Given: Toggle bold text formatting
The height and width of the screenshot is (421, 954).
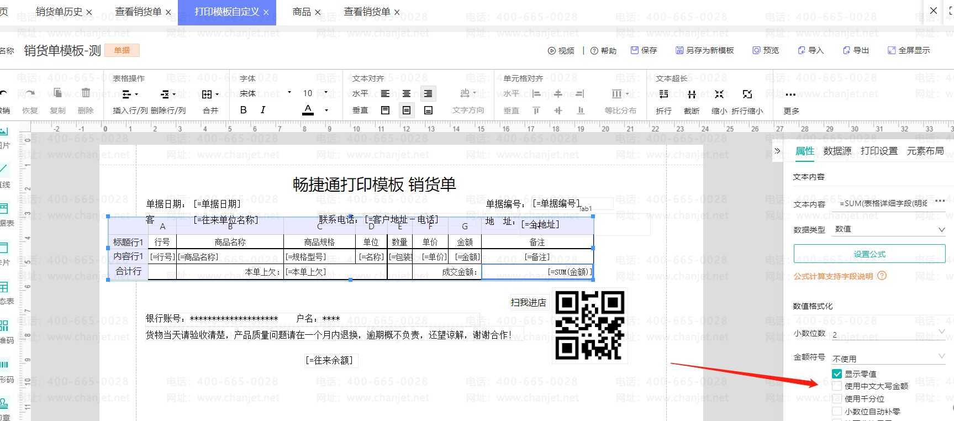Looking at the screenshot, I should tap(243, 110).
